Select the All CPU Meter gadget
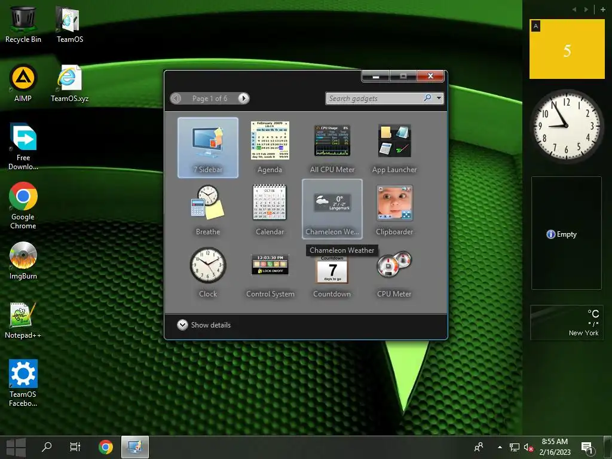Viewport: 612px width, 459px height. (332, 148)
